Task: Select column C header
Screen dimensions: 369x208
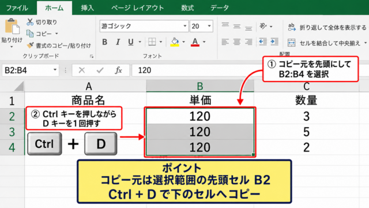Action: [x=306, y=87]
